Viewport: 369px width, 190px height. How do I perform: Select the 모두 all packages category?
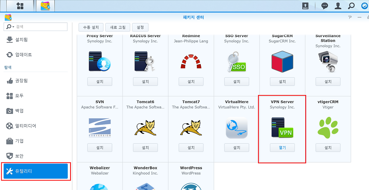click(36, 96)
